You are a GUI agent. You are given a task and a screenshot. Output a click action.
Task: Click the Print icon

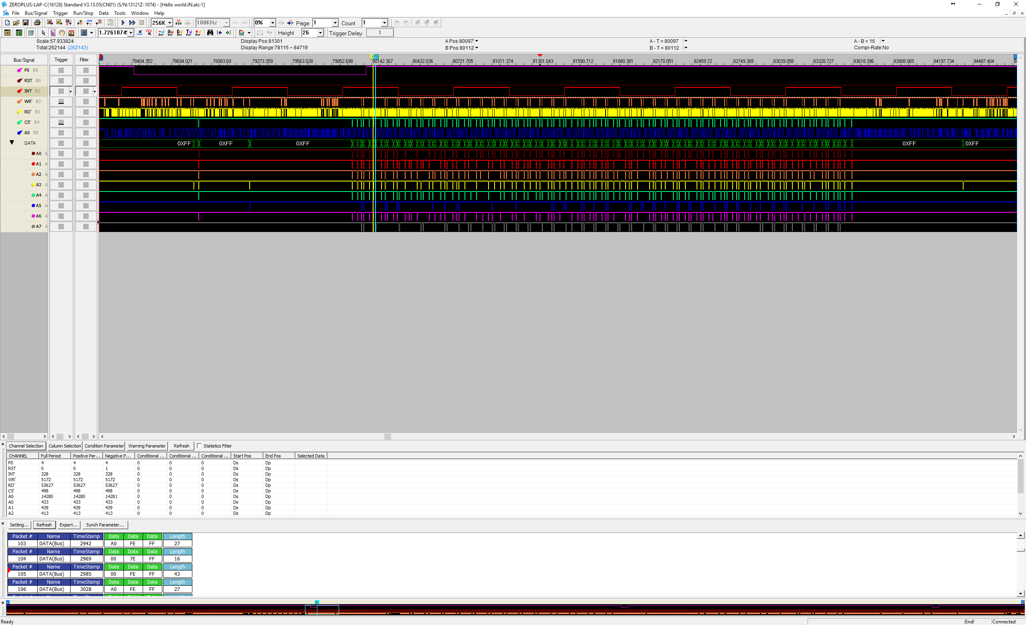37,23
